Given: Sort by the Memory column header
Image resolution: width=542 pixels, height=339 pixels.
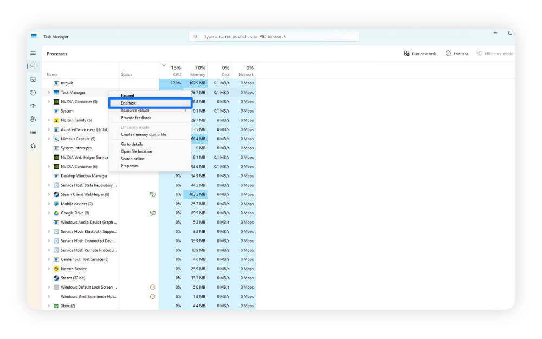Looking at the screenshot, I should click(196, 70).
